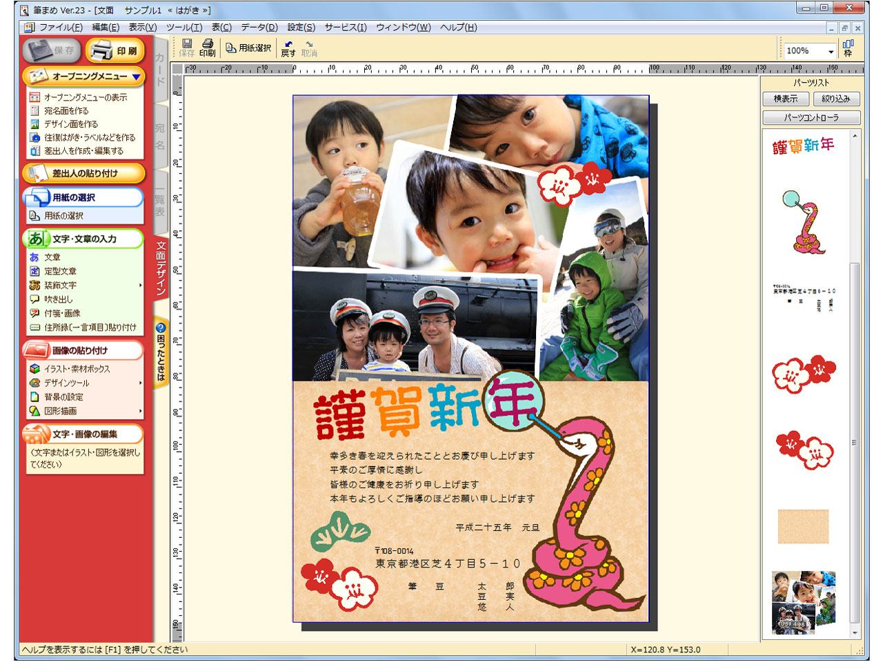This screenshot has width=883, height=662.
Task: Click the 印刷 print icon in the toolbar
Action: click(x=207, y=48)
